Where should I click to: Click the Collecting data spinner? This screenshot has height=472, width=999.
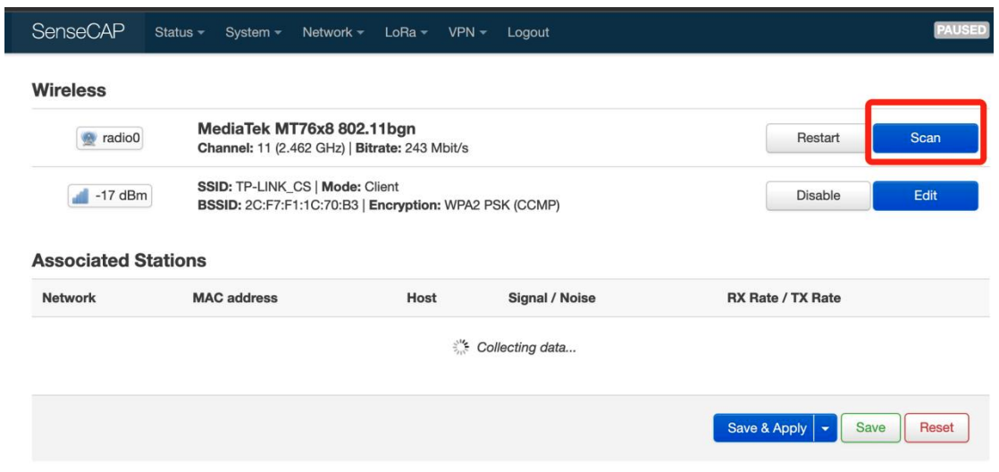point(460,348)
